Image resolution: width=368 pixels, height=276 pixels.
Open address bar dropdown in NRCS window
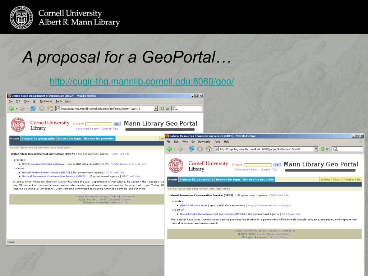coord(316,149)
